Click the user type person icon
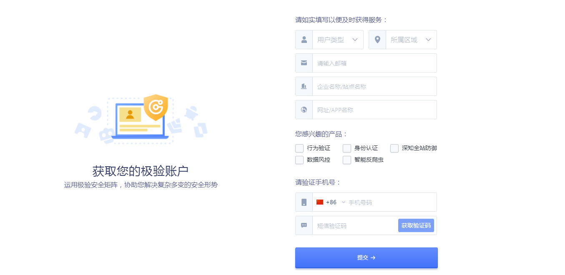 [304, 40]
